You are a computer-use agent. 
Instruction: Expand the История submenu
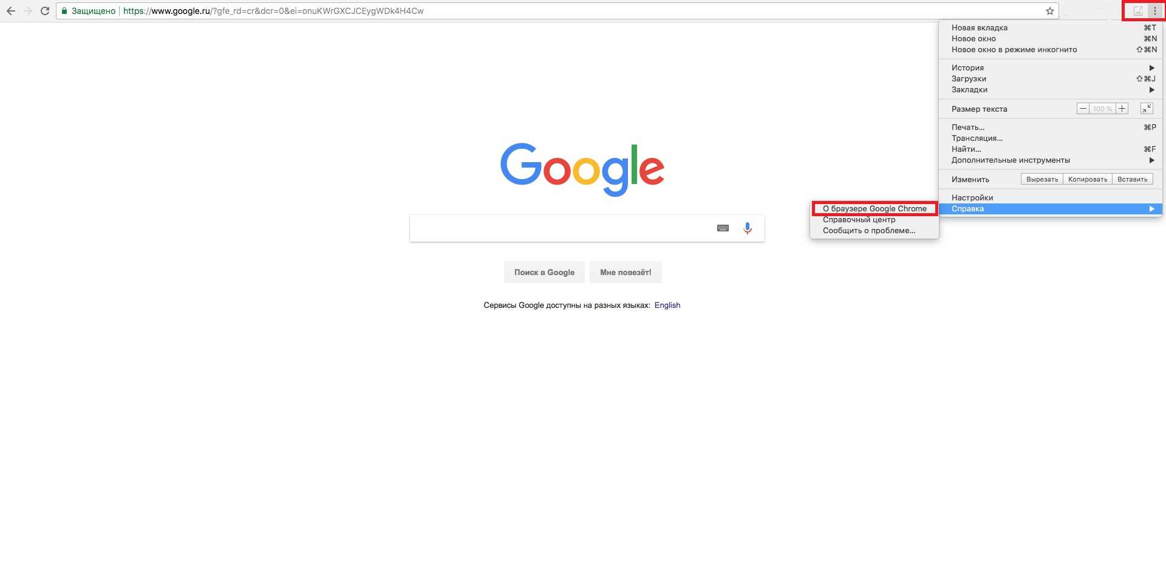click(x=1051, y=68)
